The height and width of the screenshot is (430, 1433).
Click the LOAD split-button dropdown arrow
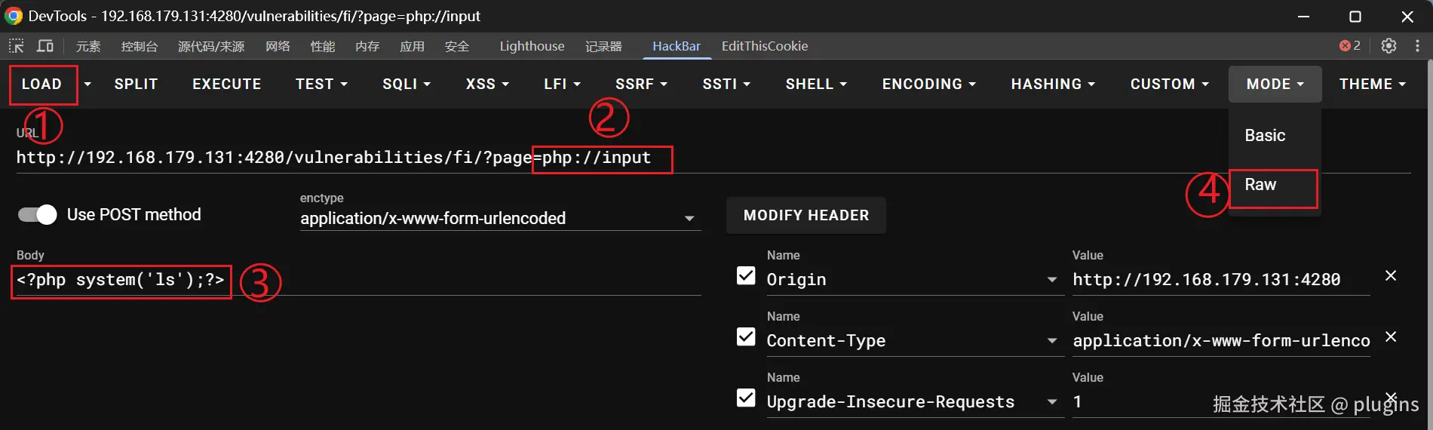(87, 84)
